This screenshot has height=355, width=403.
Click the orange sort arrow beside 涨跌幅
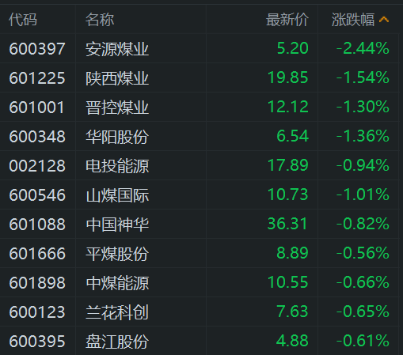click(x=384, y=20)
